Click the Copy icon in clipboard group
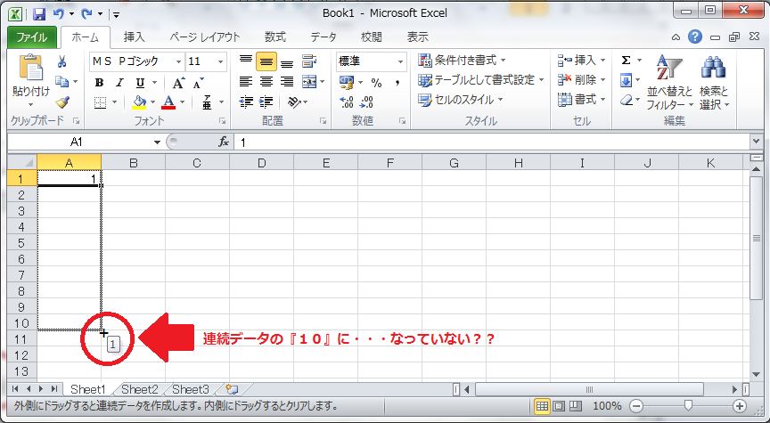 click(x=61, y=81)
